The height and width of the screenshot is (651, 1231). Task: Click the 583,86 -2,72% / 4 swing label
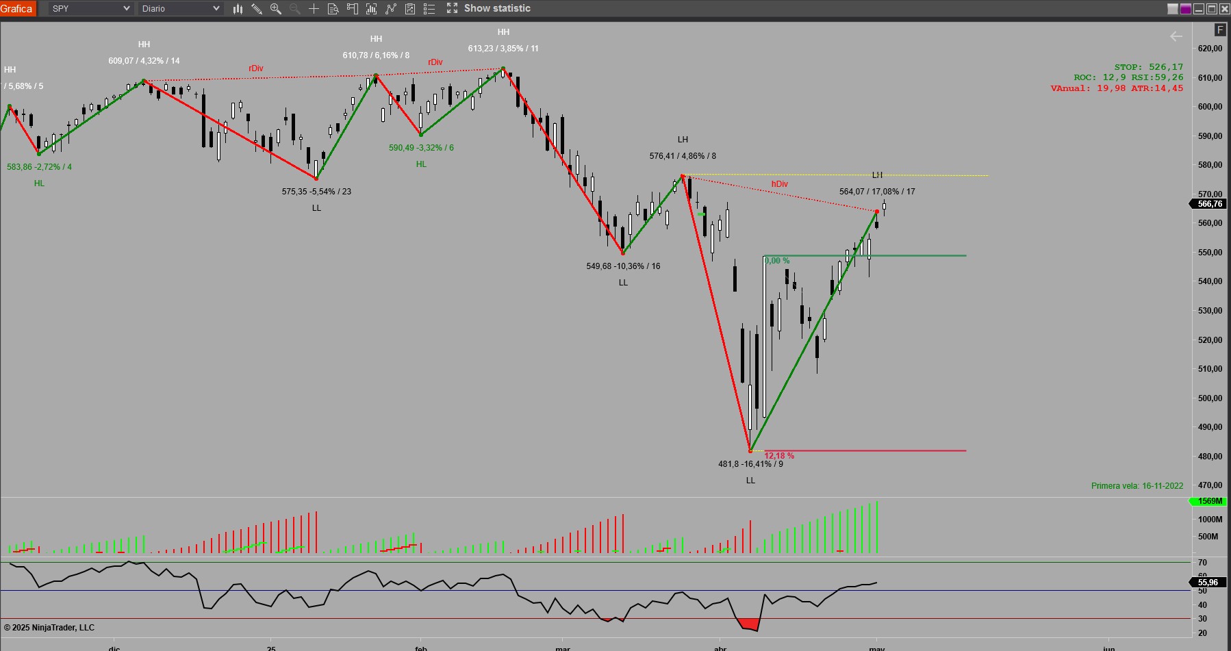[39, 167]
